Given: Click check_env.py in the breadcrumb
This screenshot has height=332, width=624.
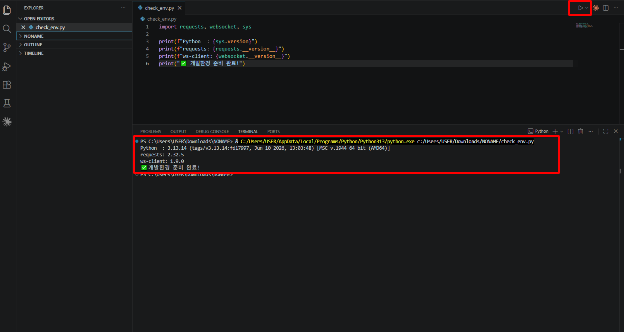Looking at the screenshot, I should pos(162,19).
